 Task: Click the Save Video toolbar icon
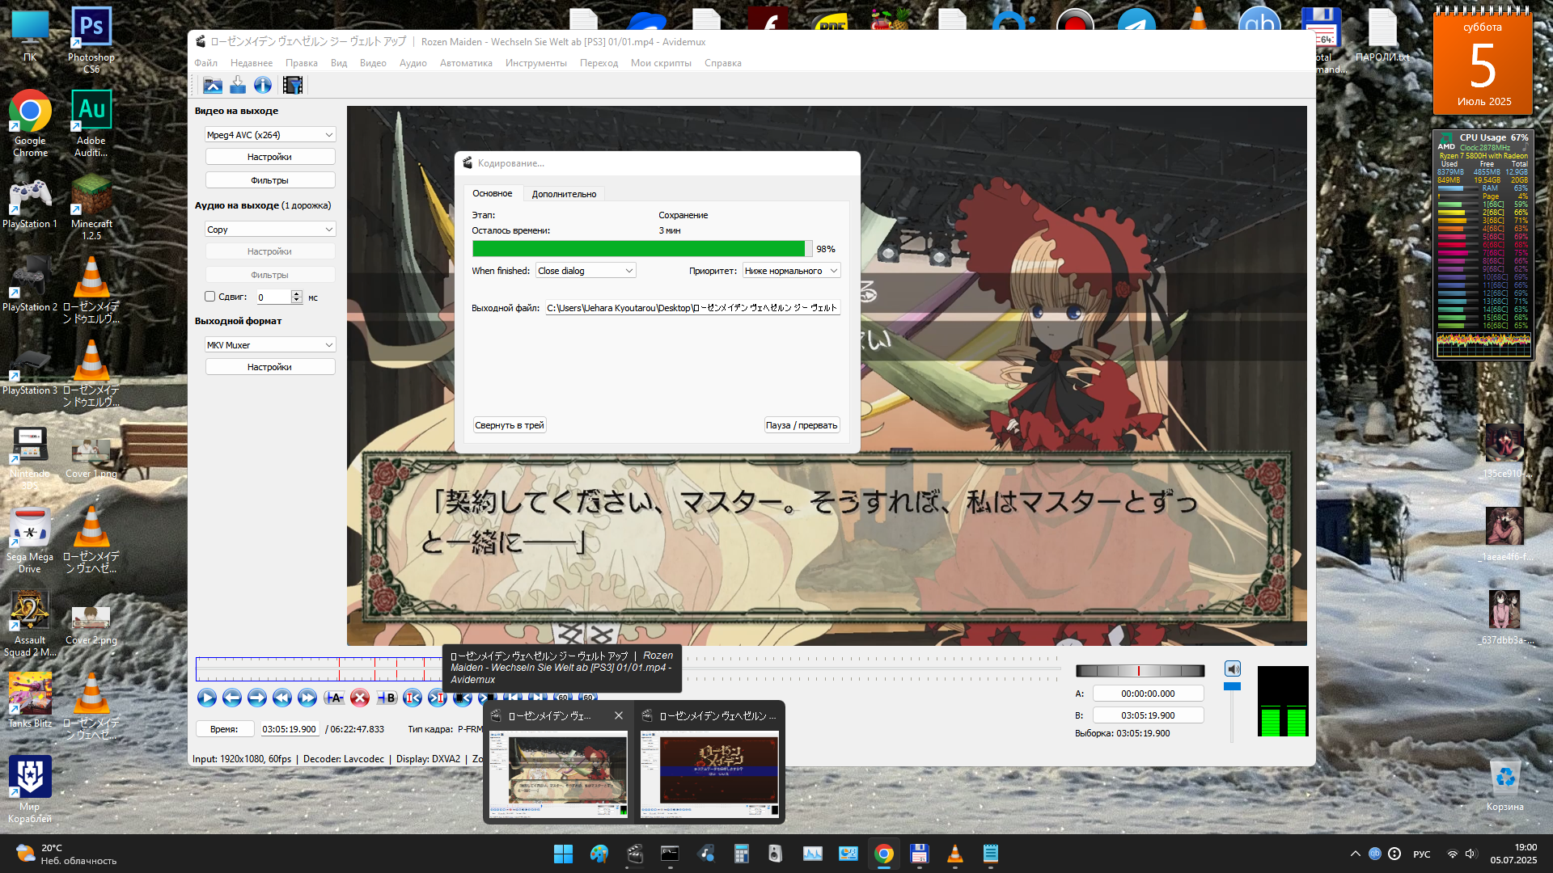click(x=238, y=85)
